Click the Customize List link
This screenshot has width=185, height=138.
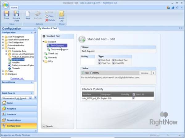[x=17, y=79]
